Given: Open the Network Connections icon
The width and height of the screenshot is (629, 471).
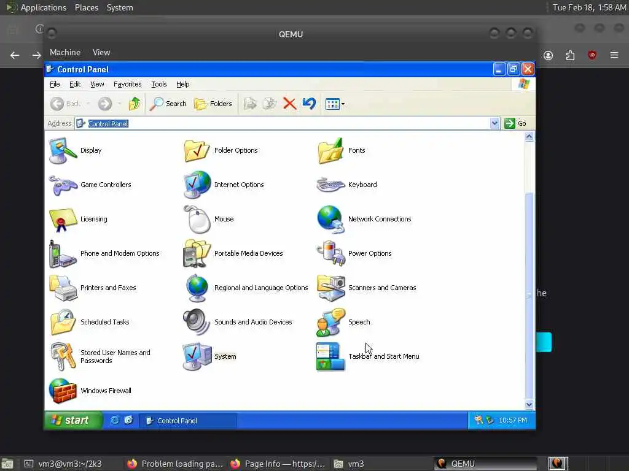Looking at the screenshot, I should 330,220.
